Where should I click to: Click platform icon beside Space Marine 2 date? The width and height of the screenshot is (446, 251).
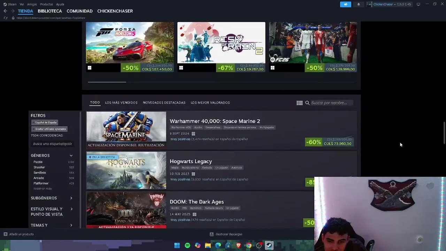coord(193,134)
